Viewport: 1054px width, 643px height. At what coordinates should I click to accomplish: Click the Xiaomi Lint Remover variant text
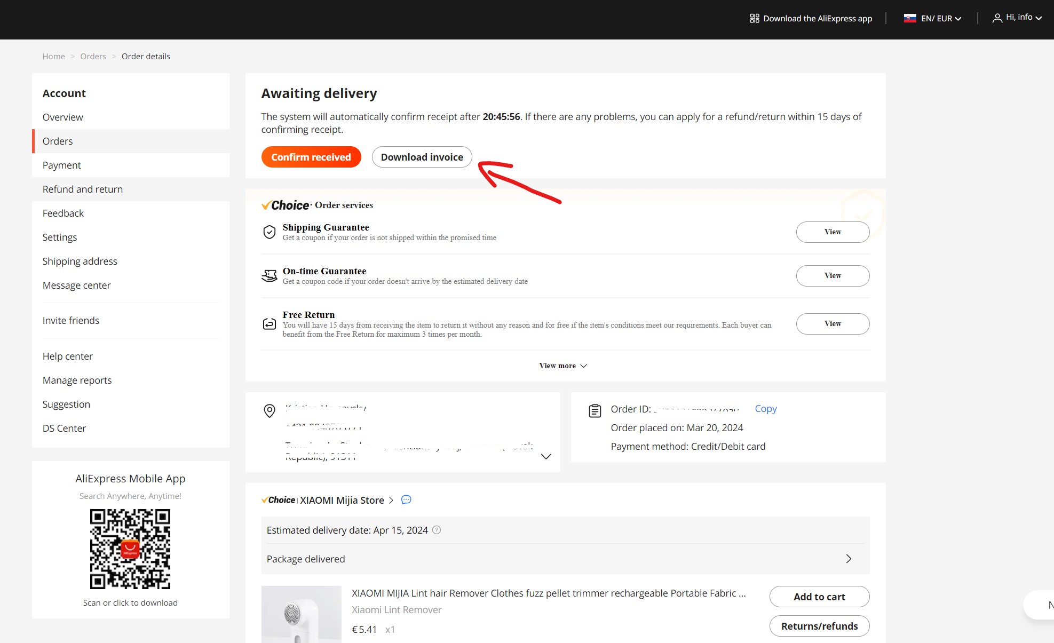pyautogui.click(x=397, y=610)
